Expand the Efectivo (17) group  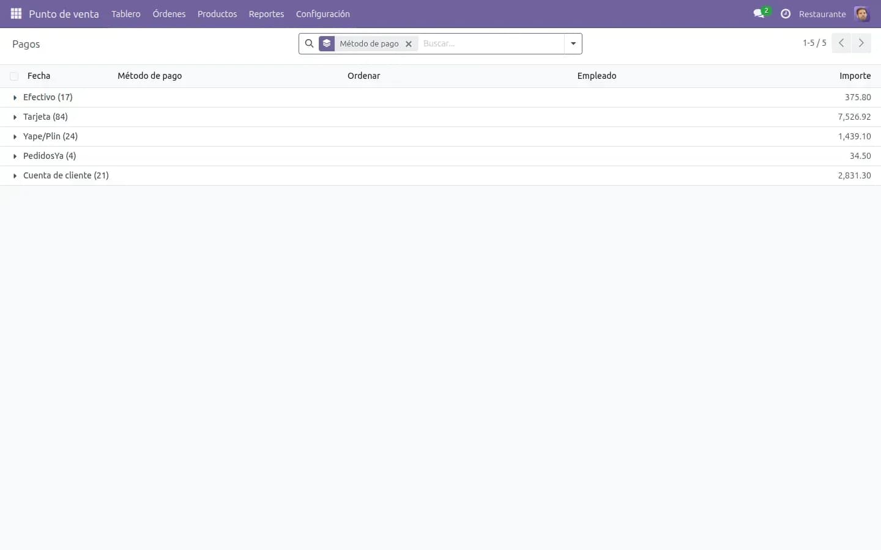point(441,97)
